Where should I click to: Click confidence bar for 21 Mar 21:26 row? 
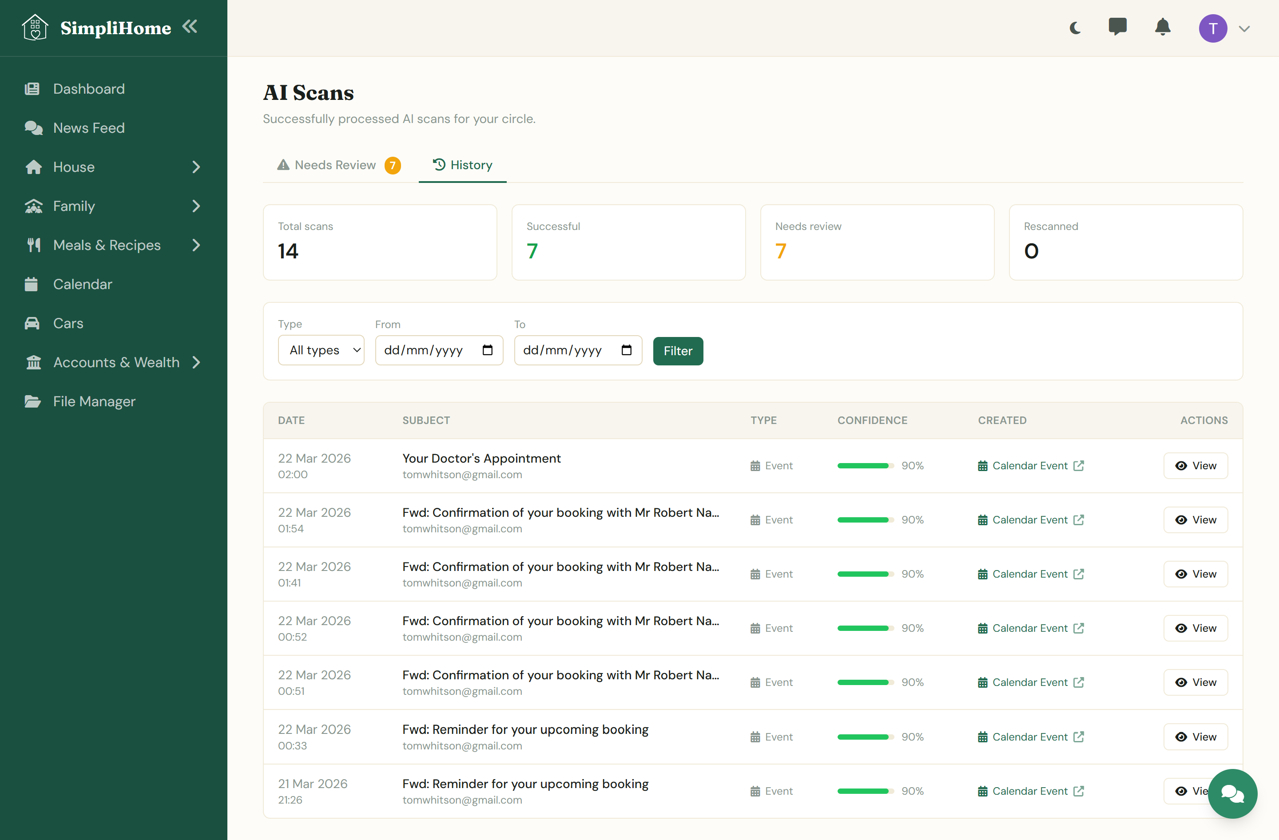(x=865, y=791)
